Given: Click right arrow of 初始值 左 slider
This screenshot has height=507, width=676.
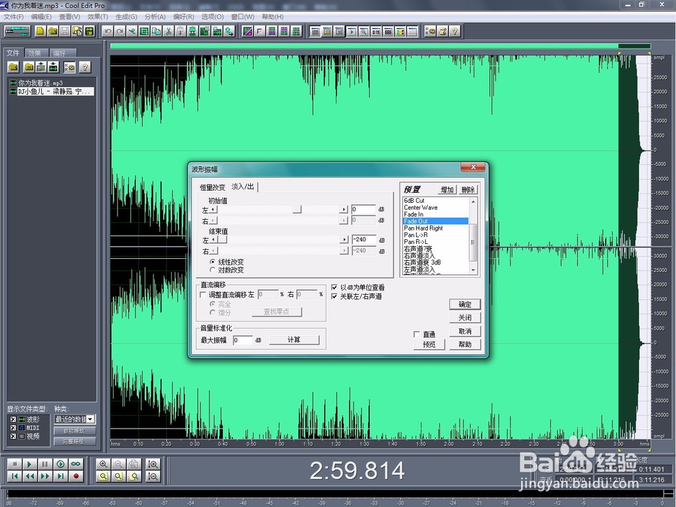Looking at the screenshot, I should tap(343, 210).
